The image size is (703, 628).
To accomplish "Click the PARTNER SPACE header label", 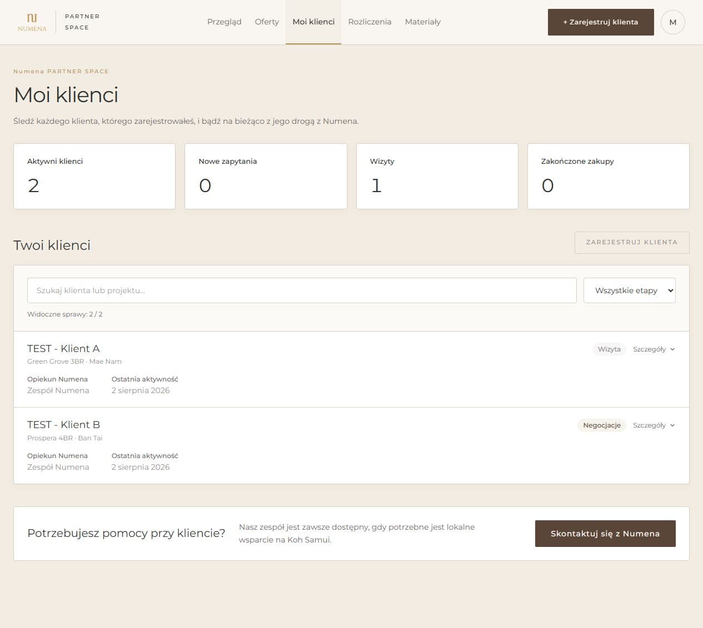I will tap(82, 22).
